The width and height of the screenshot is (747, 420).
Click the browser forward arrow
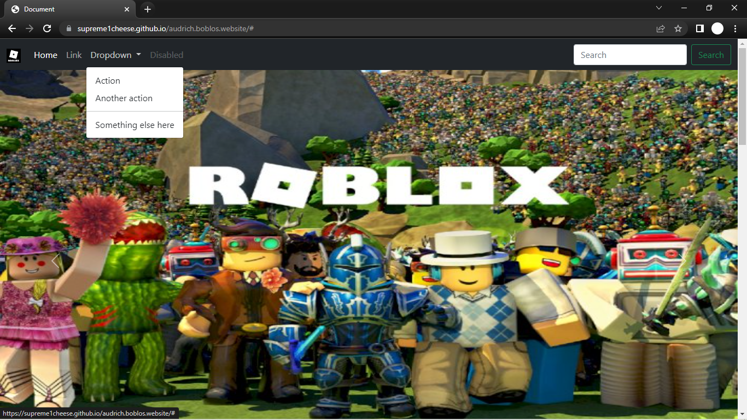pos(30,28)
